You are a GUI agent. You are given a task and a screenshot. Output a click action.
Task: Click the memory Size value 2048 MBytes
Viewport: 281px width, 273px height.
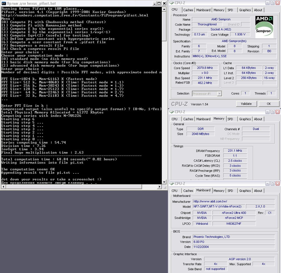tap(201, 134)
